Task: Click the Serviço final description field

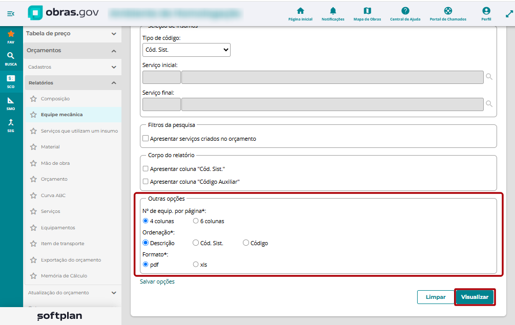Action: pos(333,104)
